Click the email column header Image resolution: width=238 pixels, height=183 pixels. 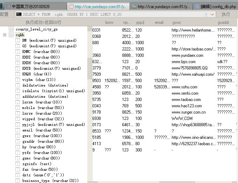point(161,22)
